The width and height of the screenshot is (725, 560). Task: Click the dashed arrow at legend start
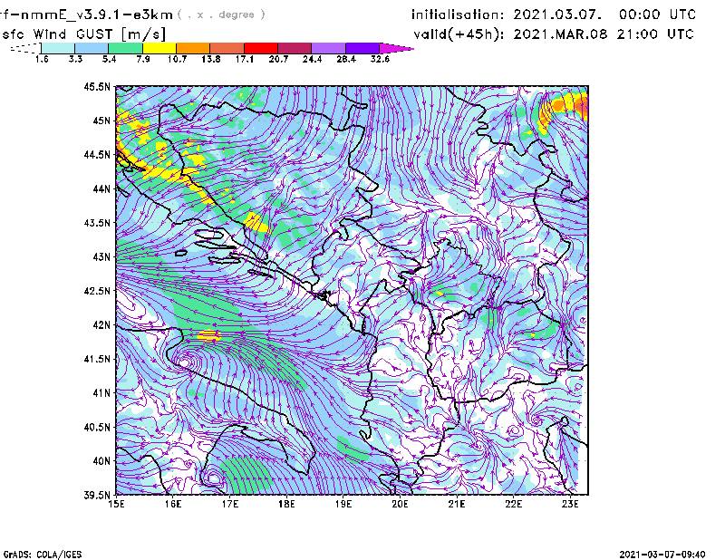tap(25, 48)
